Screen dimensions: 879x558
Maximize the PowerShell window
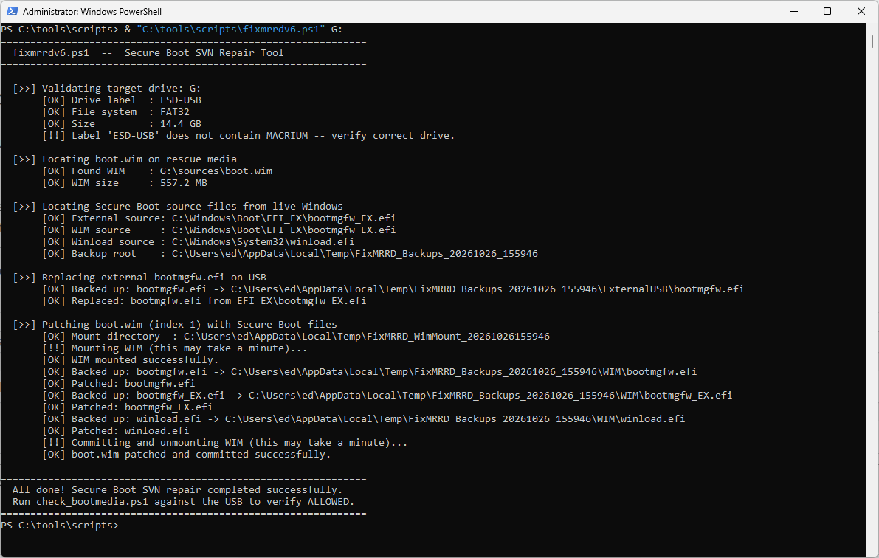coord(827,11)
